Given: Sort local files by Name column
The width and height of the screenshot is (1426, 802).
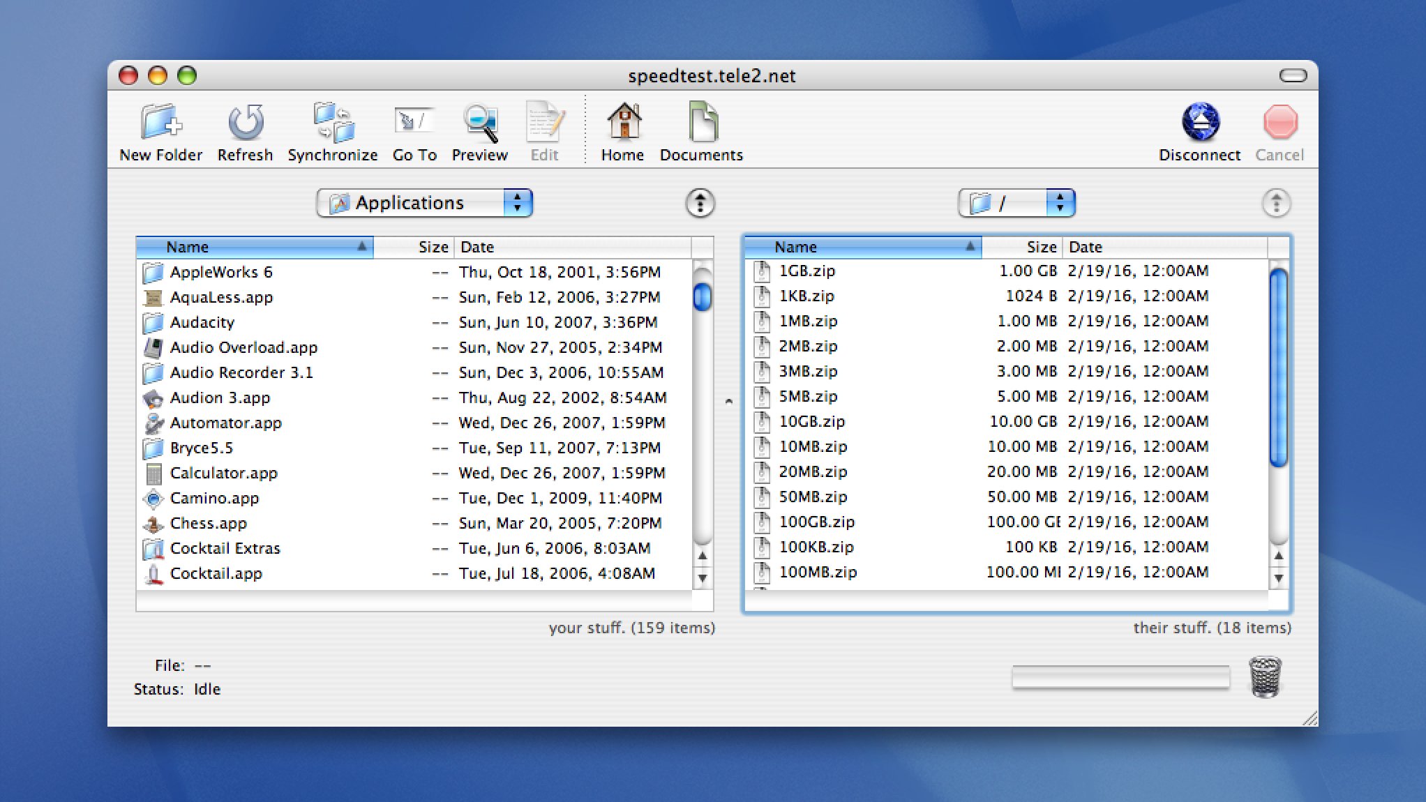Looking at the screenshot, I should [255, 247].
